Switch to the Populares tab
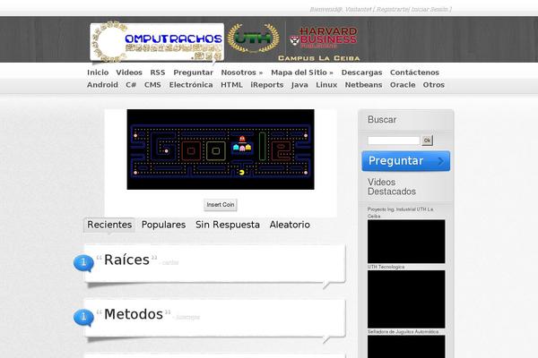The image size is (538, 358). 163,225
